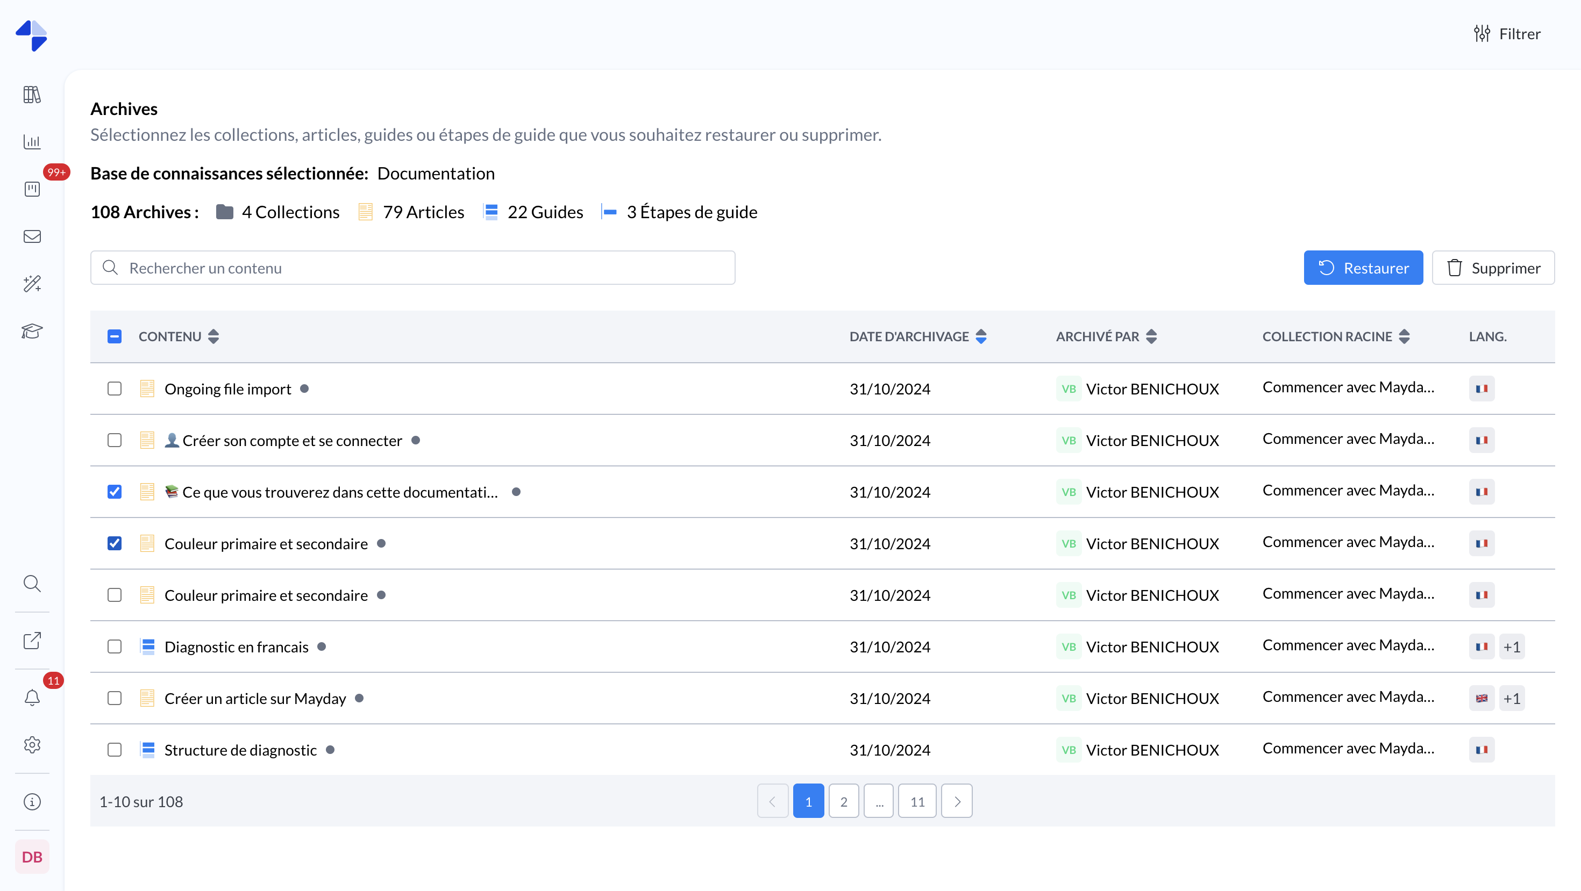Open the graduation cap academy icon
The width and height of the screenshot is (1581, 891).
[x=31, y=331]
